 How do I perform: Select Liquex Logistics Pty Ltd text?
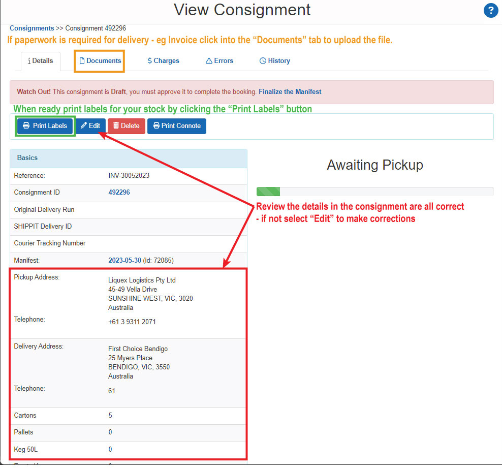[x=142, y=280]
